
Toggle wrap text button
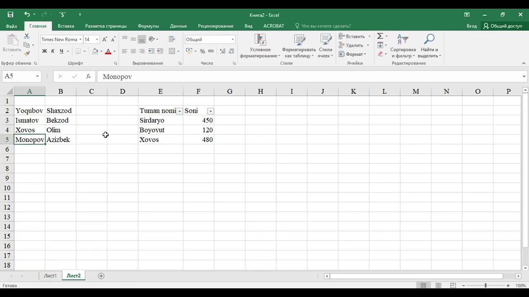(x=172, y=39)
